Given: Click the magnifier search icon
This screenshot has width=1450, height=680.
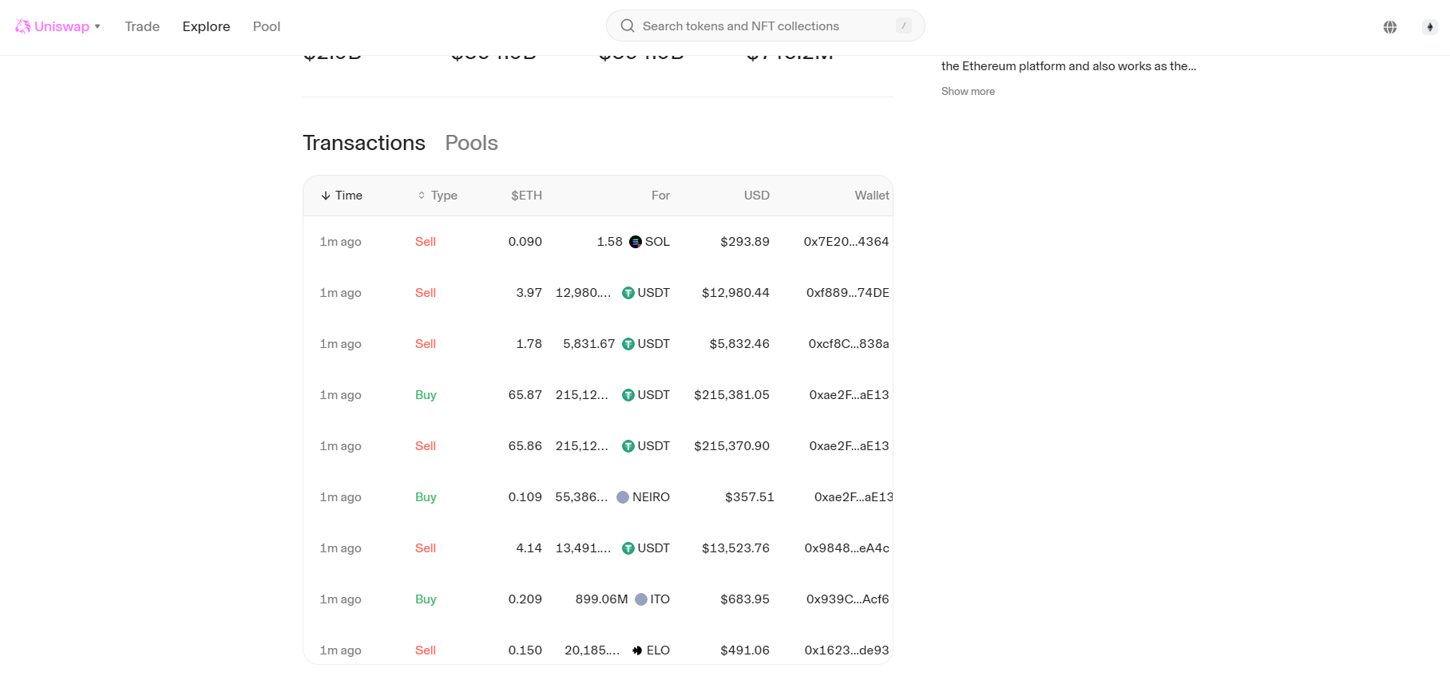Looking at the screenshot, I should click(x=628, y=26).
